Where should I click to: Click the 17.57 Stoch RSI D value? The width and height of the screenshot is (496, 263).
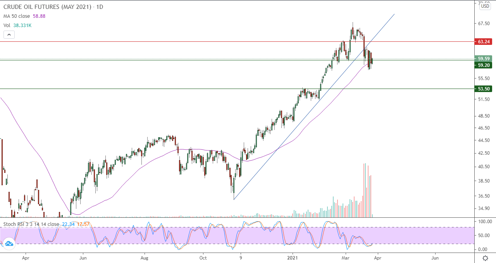(x=83, y=224)
